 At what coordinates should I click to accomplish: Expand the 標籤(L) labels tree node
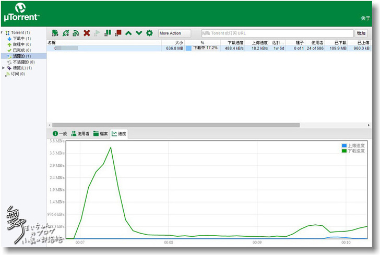tap(4, 68)
